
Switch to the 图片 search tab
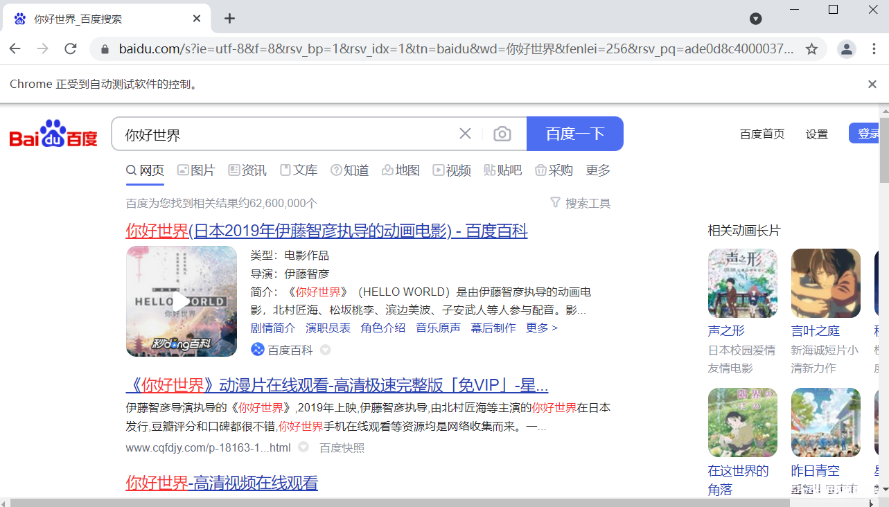coord(196,170)
